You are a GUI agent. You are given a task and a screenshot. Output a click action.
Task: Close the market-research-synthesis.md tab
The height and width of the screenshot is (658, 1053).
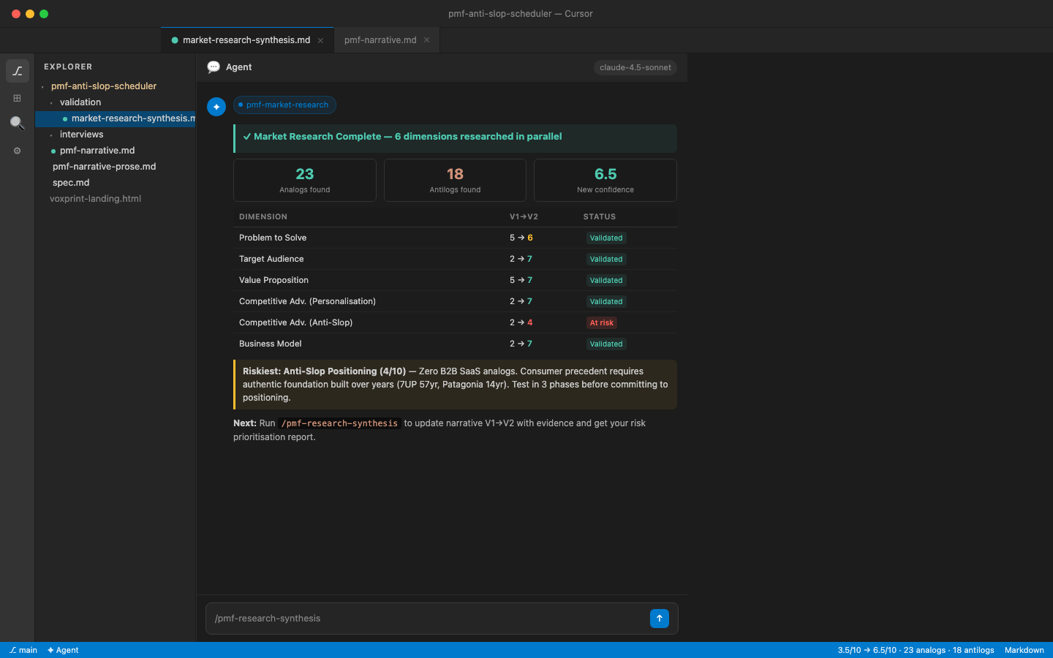click(320, 40)
